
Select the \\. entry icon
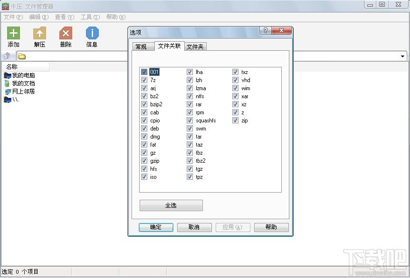pos(7,100)
